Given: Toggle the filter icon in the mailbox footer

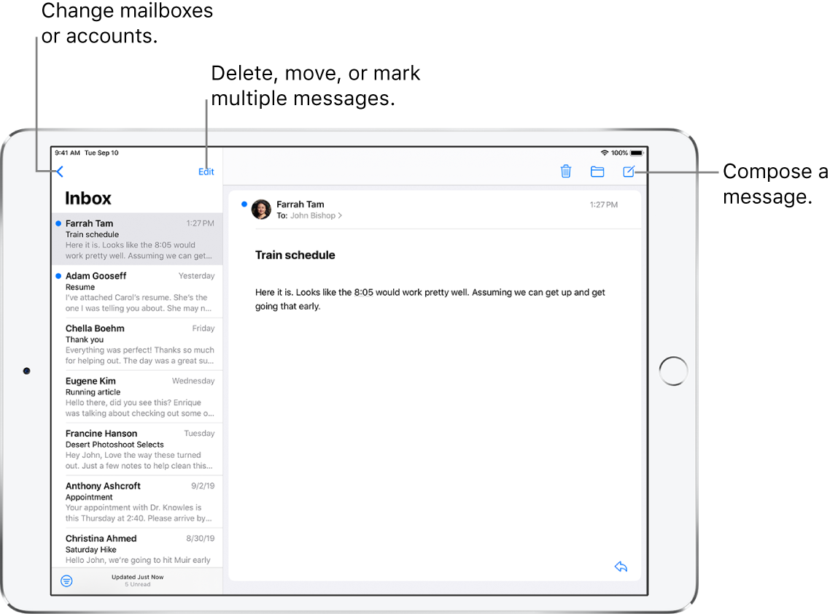Looking at the screenshot, I should pyautogui.click(x=66, y=581).
